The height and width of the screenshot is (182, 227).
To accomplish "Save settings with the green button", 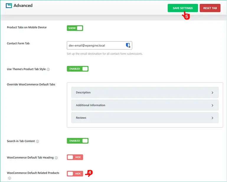I will click(x=183, y=8).
